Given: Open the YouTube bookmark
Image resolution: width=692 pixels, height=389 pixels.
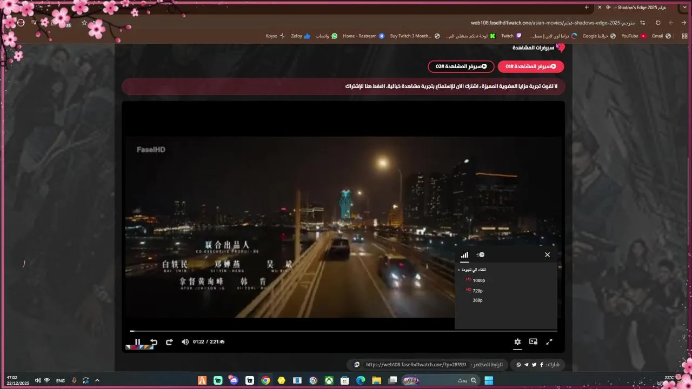Looking at the screenshot, I should [634, 36].
